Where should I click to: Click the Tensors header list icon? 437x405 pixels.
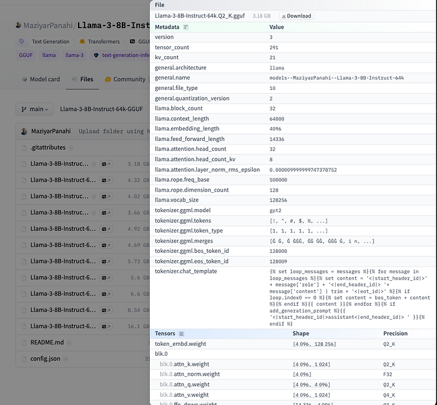point(182,334)
